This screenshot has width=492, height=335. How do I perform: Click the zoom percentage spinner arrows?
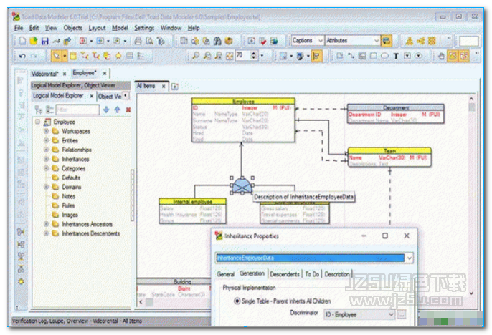[254, 56]
